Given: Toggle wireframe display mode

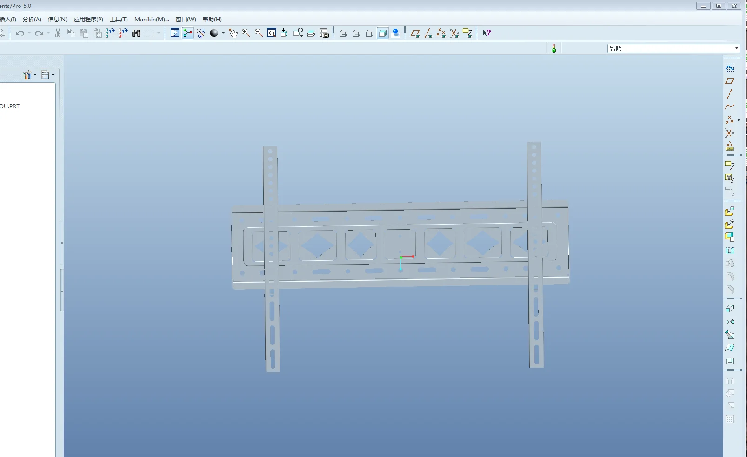Looking at the screenshot, I should click(344, 33).
